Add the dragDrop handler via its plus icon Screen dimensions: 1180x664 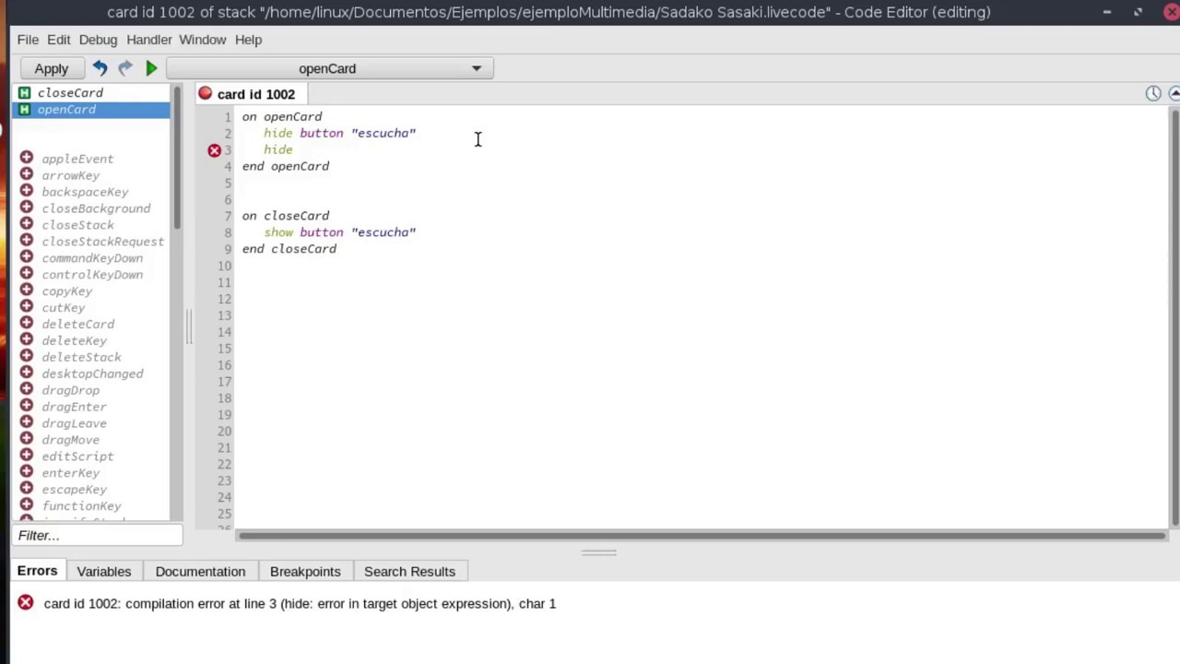(x=27, y=389)
